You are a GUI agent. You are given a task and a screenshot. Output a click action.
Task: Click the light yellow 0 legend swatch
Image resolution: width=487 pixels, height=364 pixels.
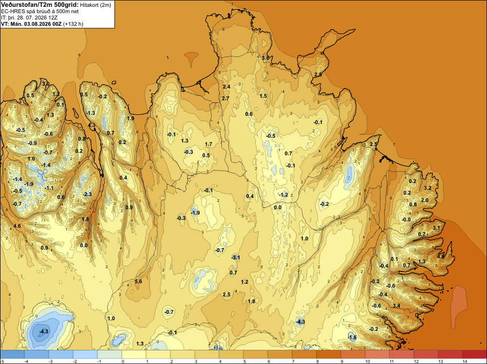coord(134,354)
